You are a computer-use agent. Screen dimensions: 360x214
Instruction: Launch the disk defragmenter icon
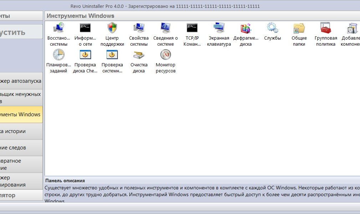(246, 28)
